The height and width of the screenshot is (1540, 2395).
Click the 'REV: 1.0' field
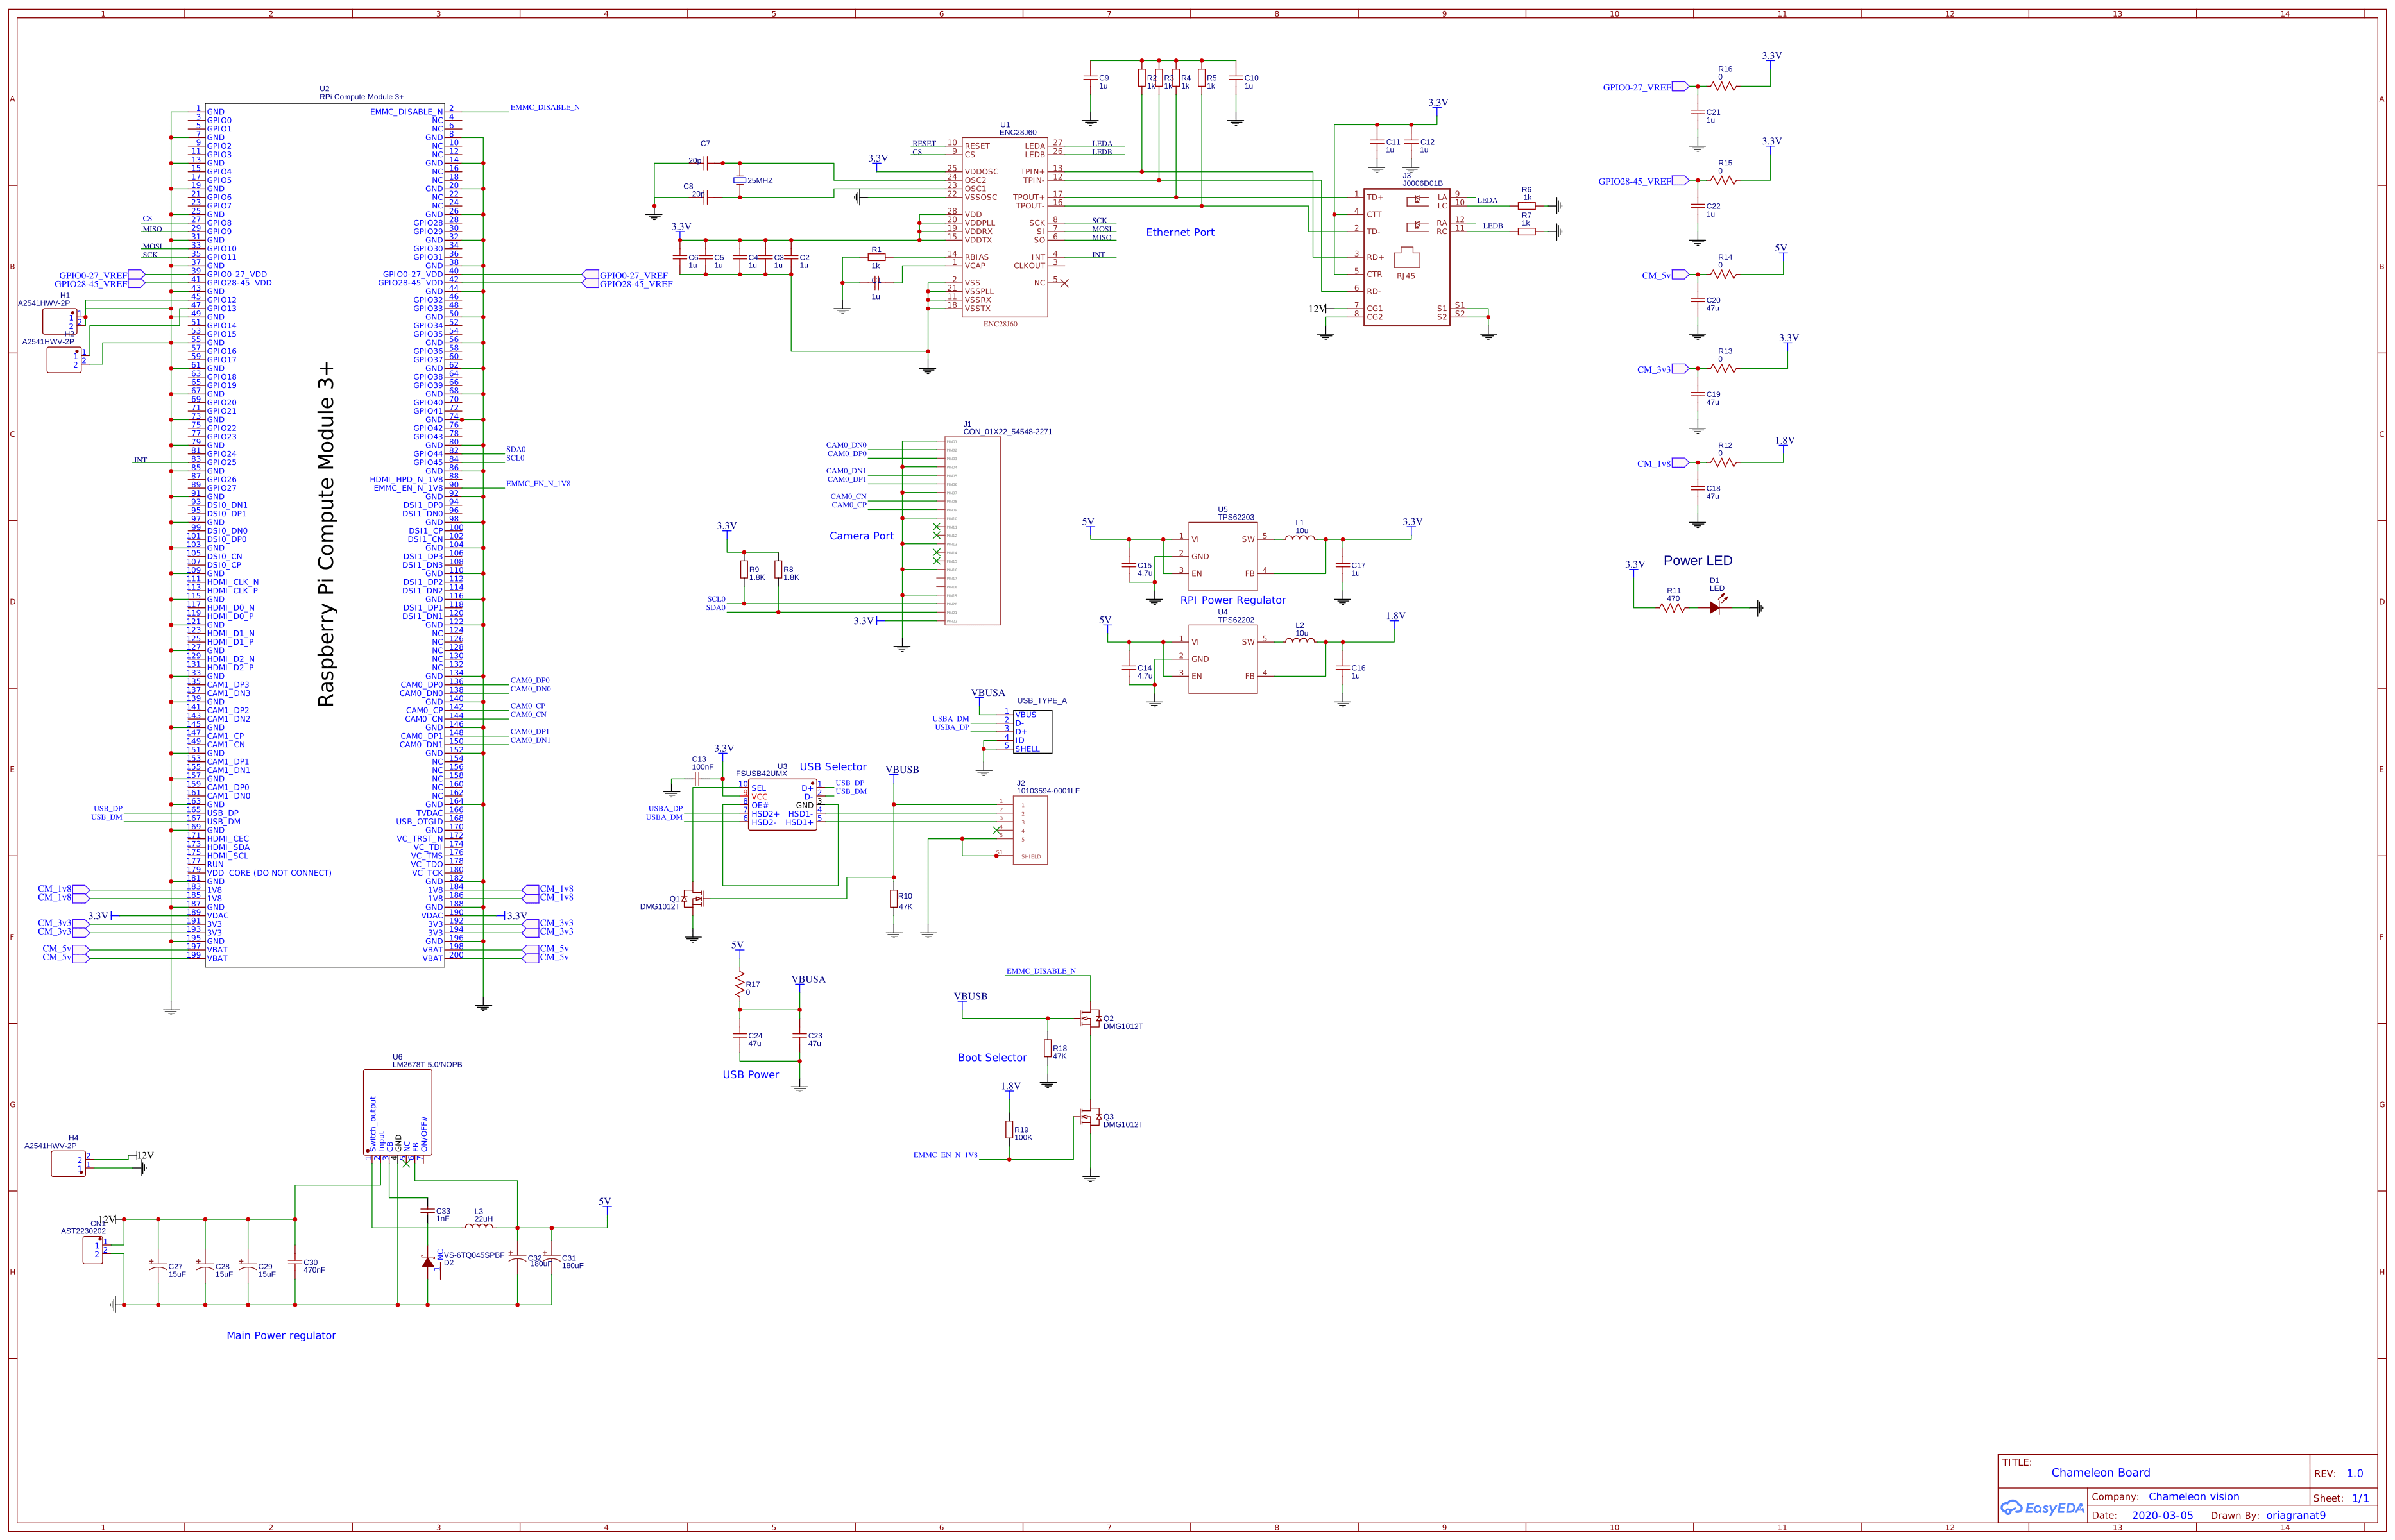[x=2338, y=1473]
